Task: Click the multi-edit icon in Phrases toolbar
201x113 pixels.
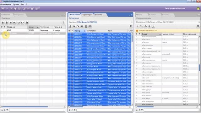Action: tap(149, 26)
